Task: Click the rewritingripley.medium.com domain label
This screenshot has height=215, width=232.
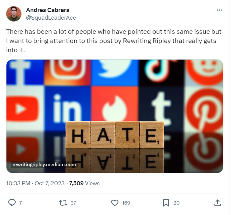Action: [x=44, y=165]
